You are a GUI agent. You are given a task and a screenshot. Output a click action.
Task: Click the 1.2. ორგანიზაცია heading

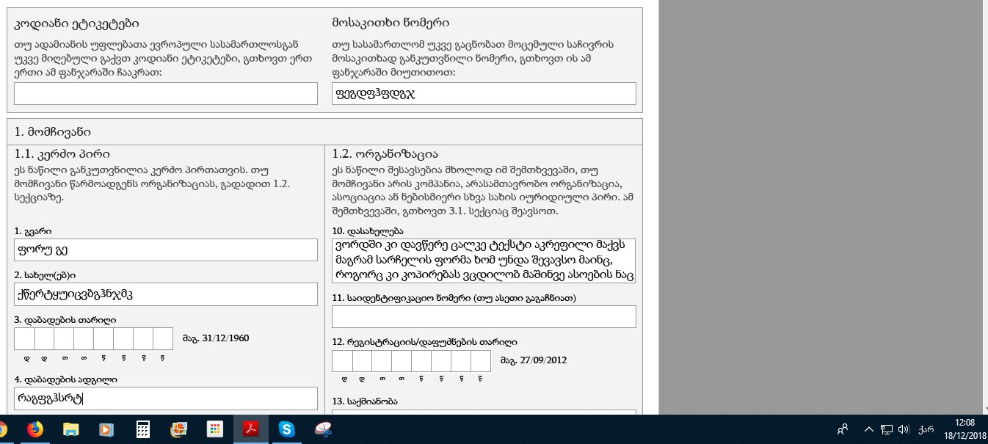click(385, 154)
